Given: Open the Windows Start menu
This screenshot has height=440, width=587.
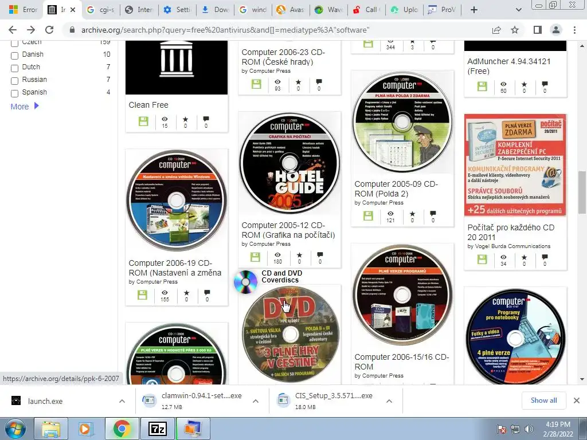Looking at the screenshot, I should pos(15,429).
